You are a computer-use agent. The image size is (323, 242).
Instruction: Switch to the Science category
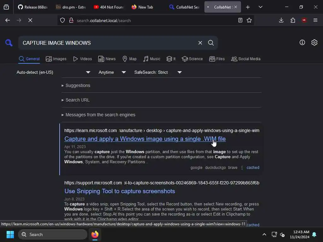point(192,59)
